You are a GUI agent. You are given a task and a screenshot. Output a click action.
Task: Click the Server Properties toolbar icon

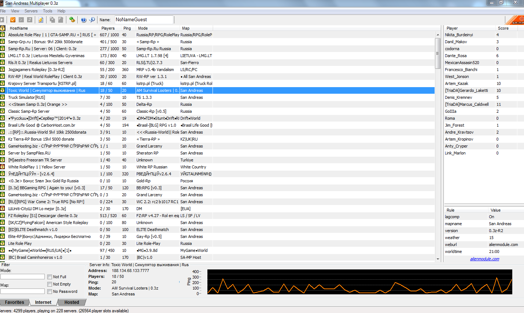coord(61,20)
